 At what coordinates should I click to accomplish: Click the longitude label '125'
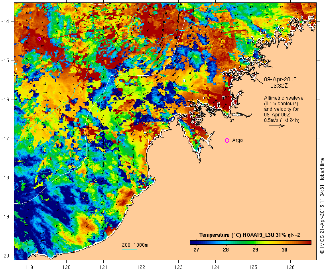(x=253, y=267)
